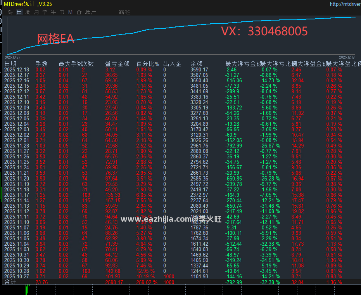Switch to the 综 summary tab
The image size is (361, 295).
[x=10, y=12]
